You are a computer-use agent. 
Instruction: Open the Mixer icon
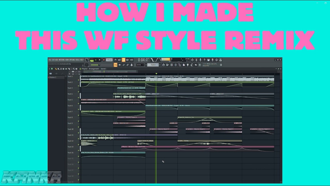pyautogui.click(x=176, y=65)
